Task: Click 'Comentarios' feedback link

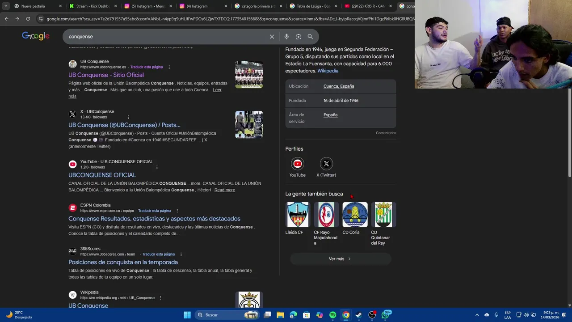Action: pos(386,133)
